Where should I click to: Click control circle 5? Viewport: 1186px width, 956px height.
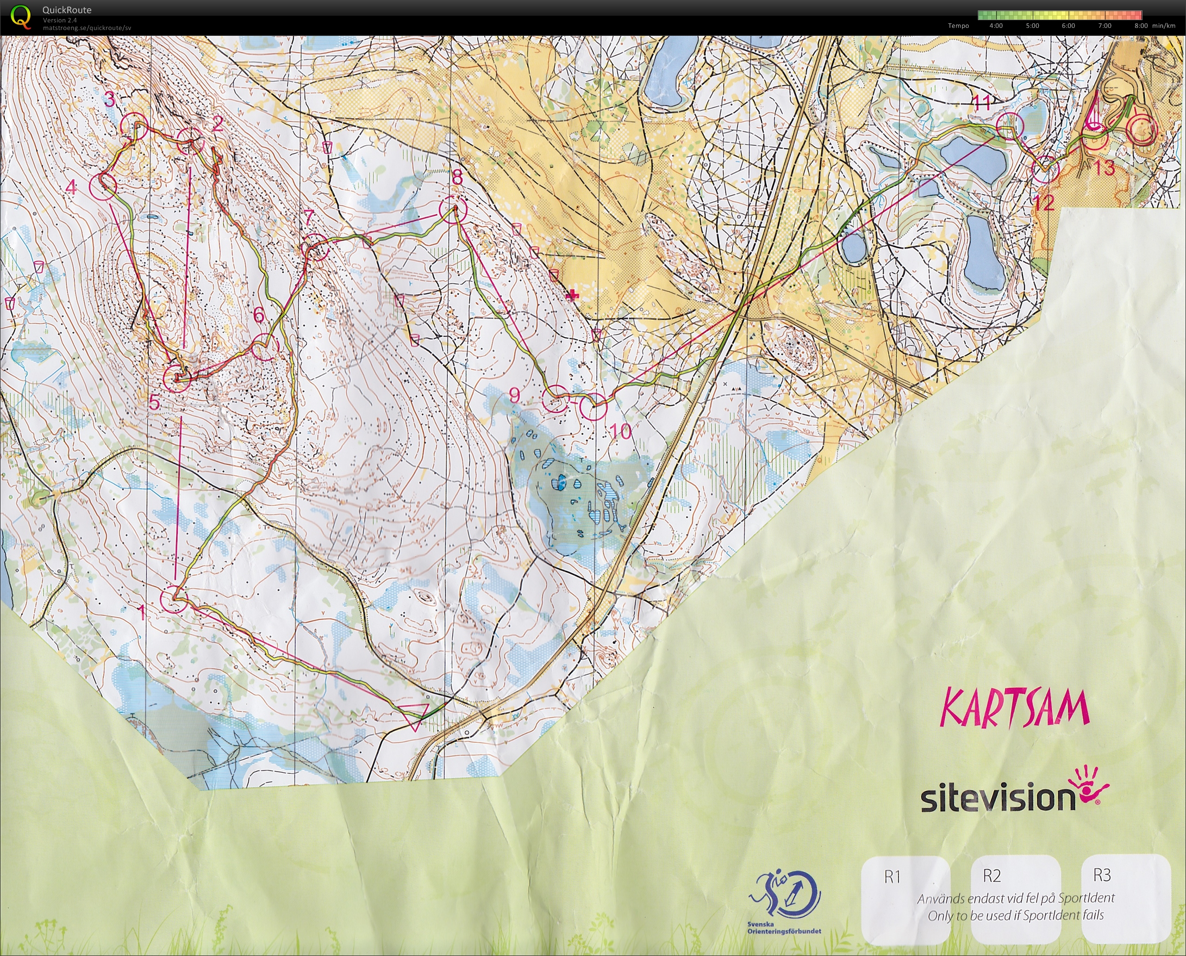pyautogui.click(x=178, y=378)
